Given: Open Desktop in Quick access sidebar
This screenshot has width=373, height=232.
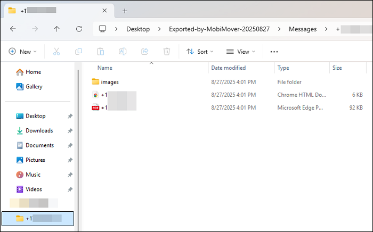Looking at the screenshot, I should coord(31,116).
